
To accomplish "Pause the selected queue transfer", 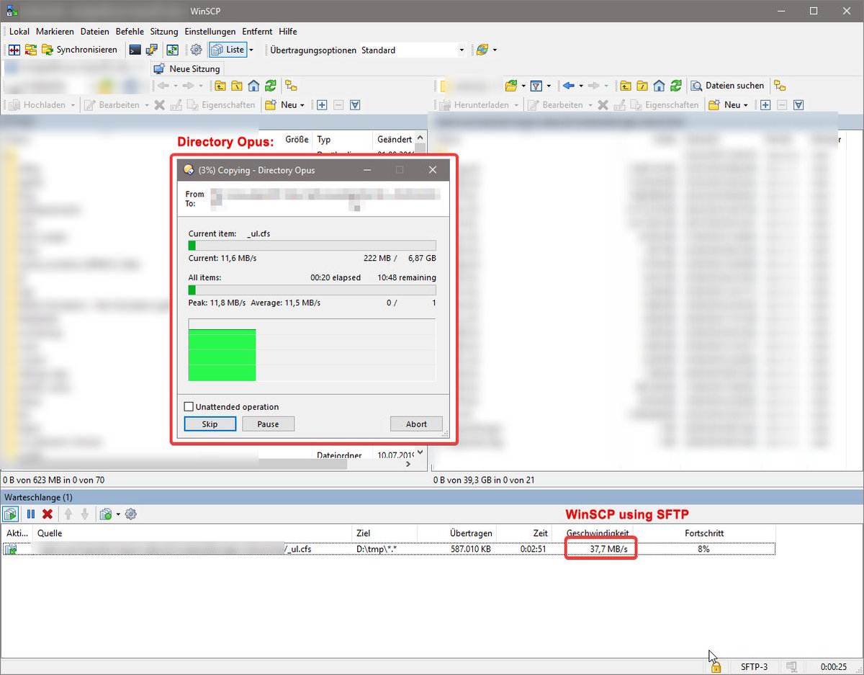I will click(x=31, y=514).
